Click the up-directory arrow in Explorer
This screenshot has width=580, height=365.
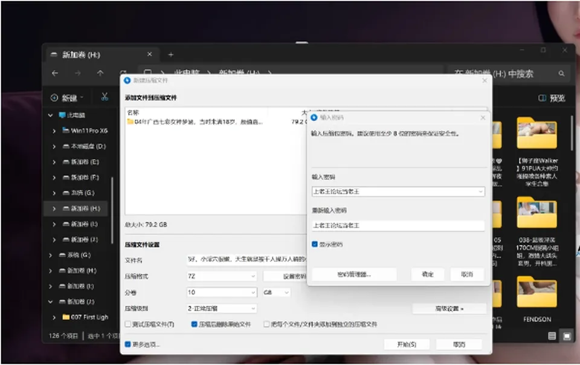(x=100, y=73)
